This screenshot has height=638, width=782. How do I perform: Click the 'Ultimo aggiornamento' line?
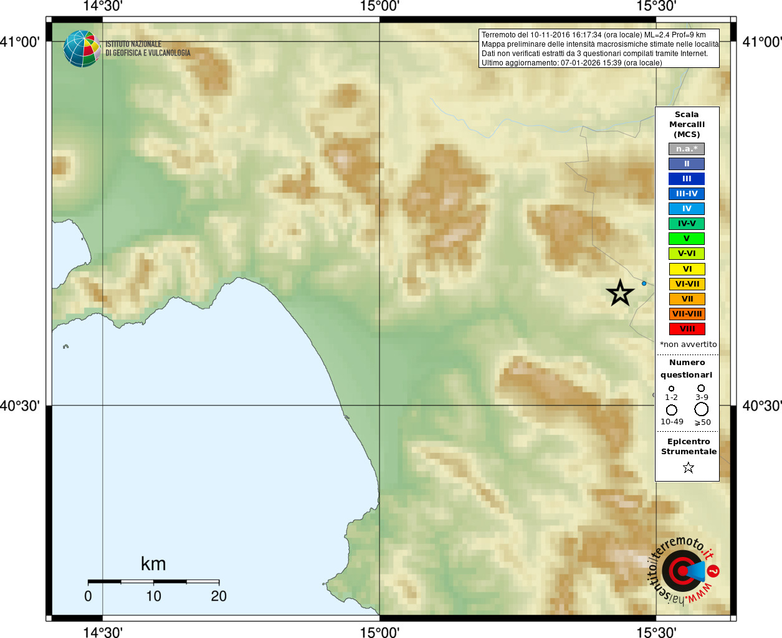571,63
